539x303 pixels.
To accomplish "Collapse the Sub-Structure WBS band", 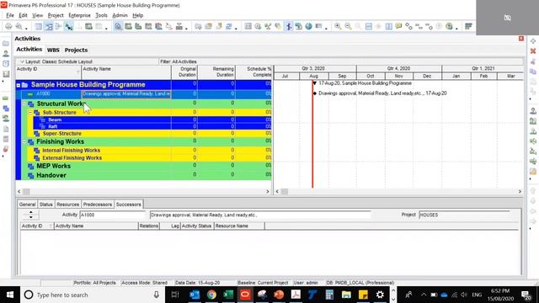I will click(x=30, y=112).
